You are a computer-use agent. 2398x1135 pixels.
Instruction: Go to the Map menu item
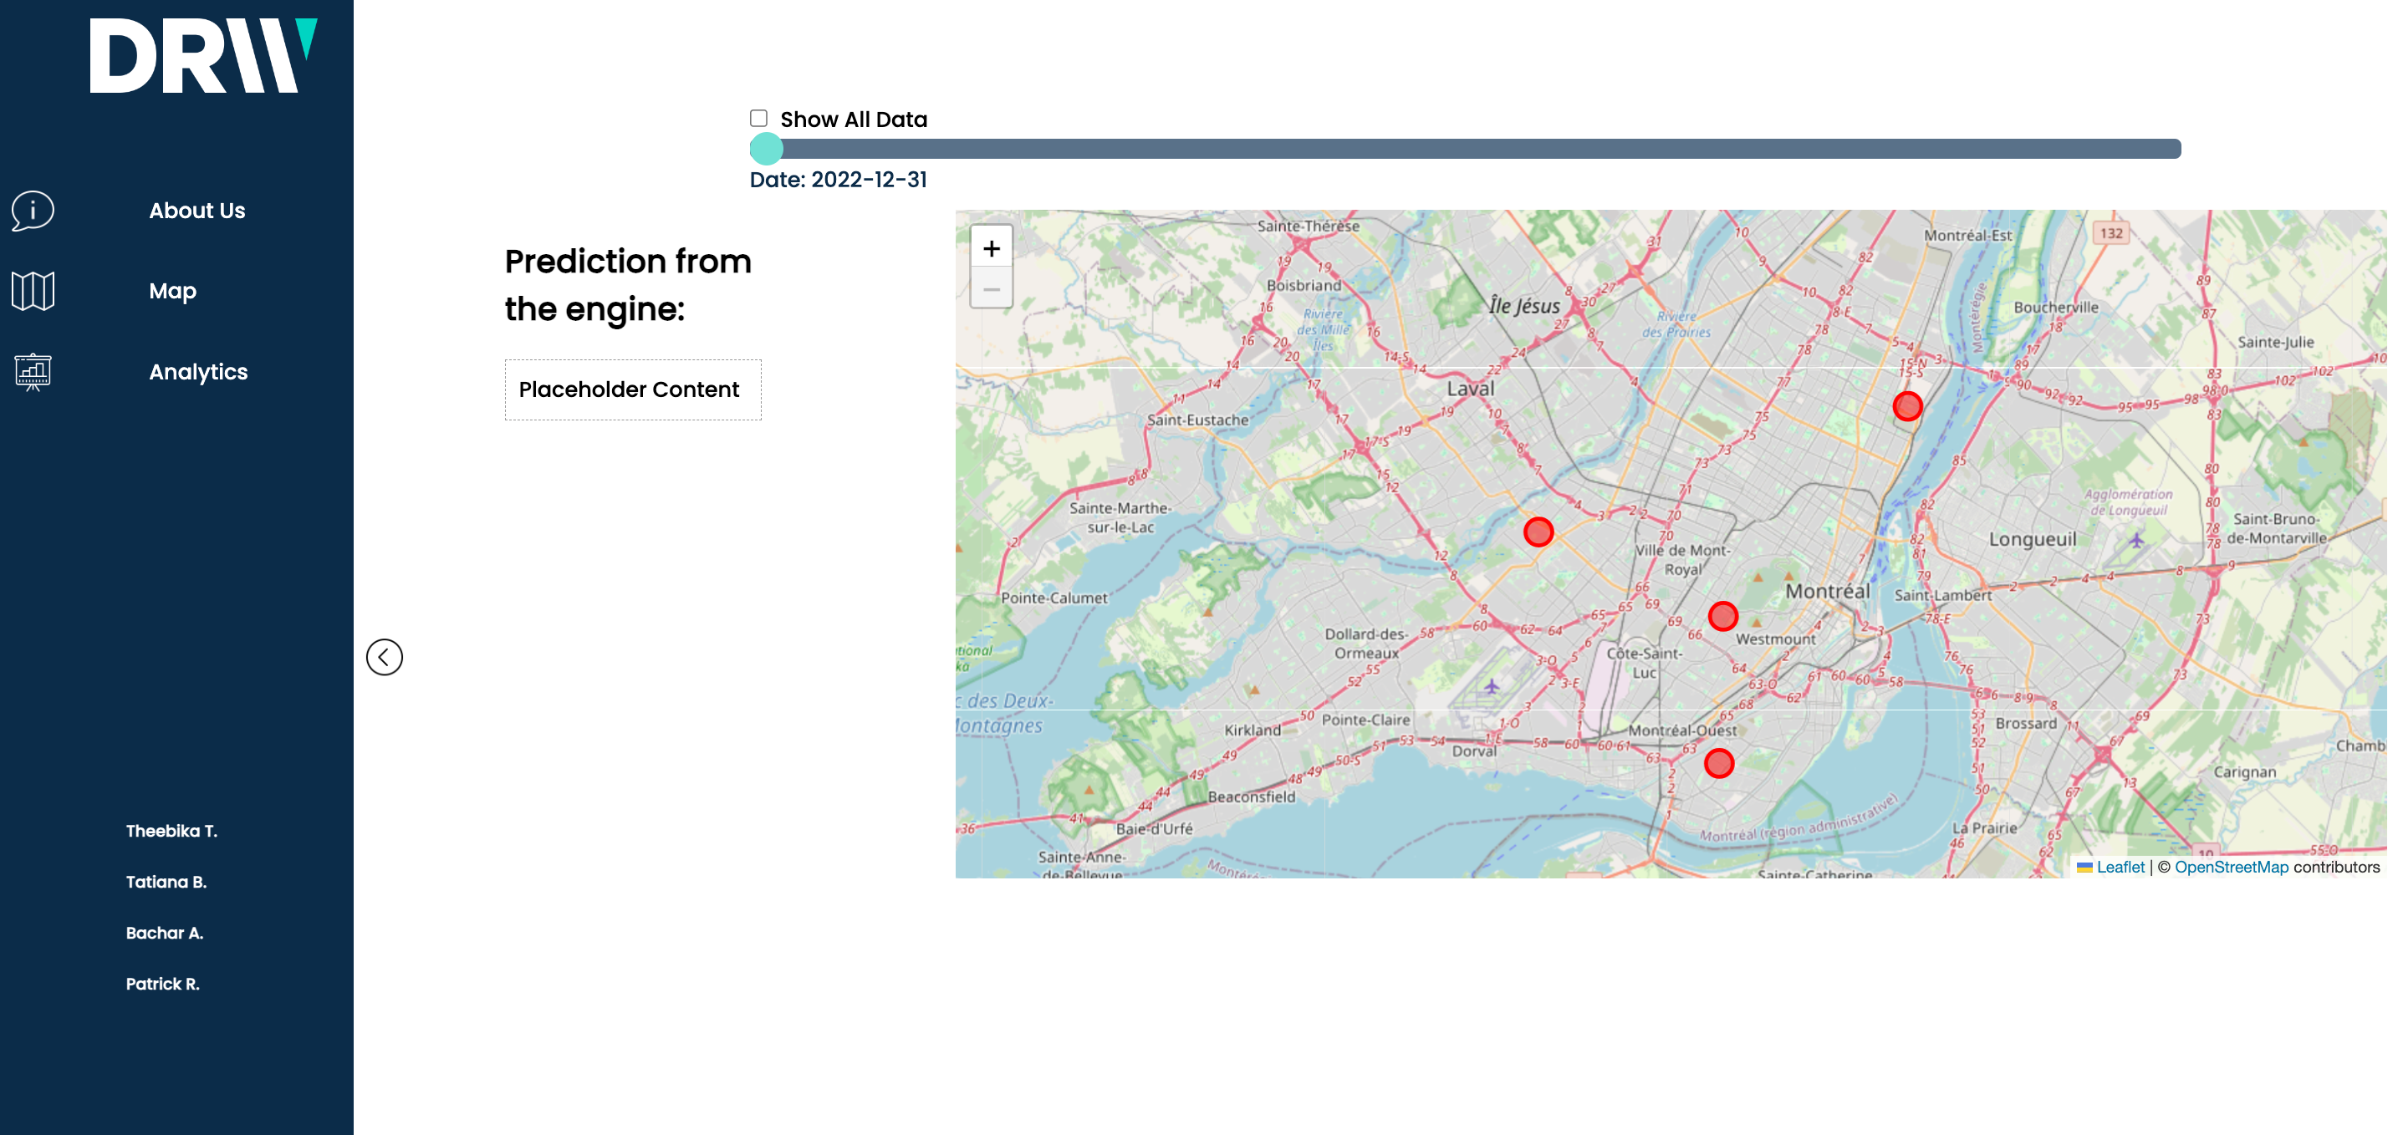click(172, 290)
